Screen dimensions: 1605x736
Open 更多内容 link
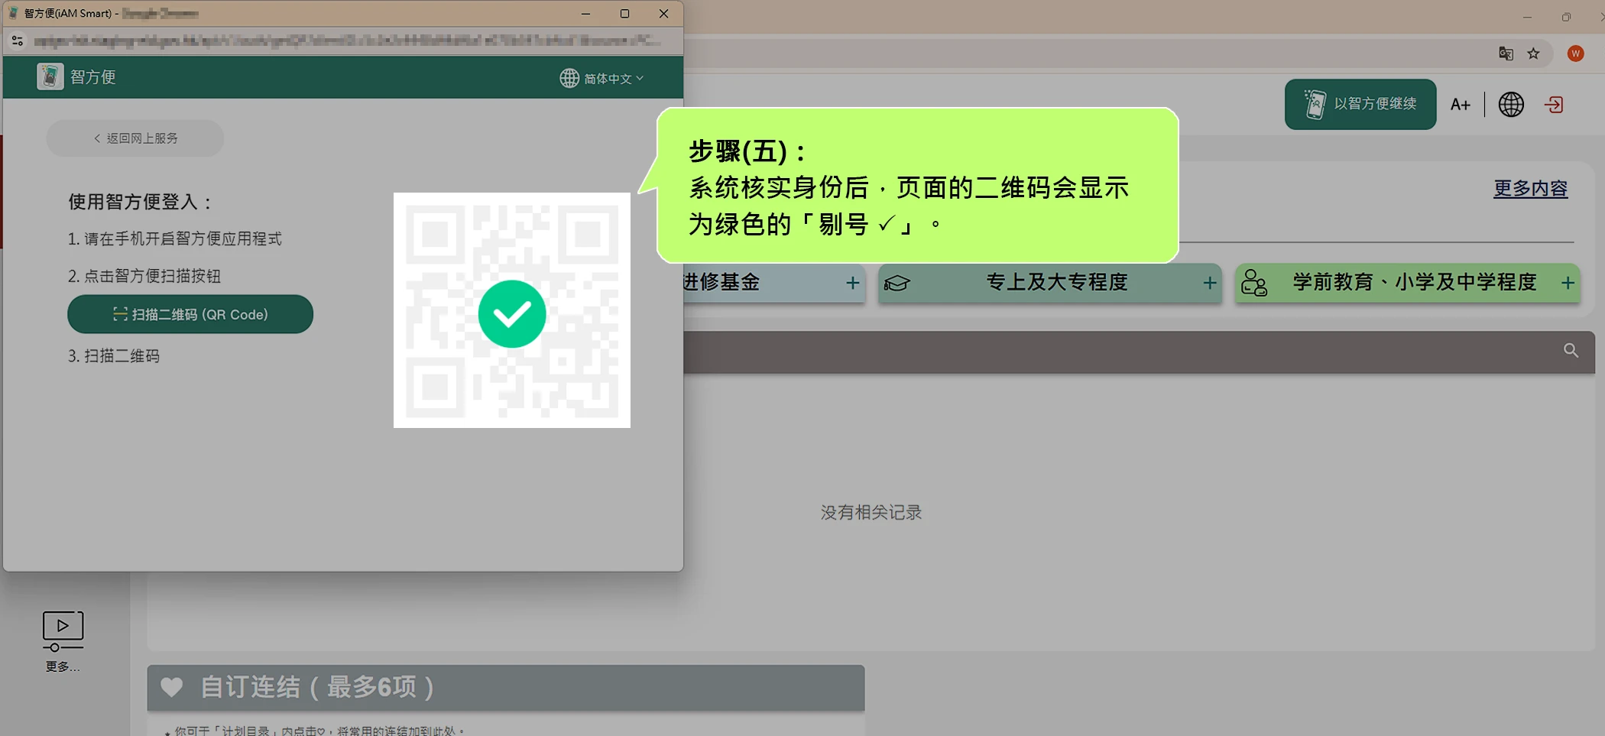[x=1531, y=188]
